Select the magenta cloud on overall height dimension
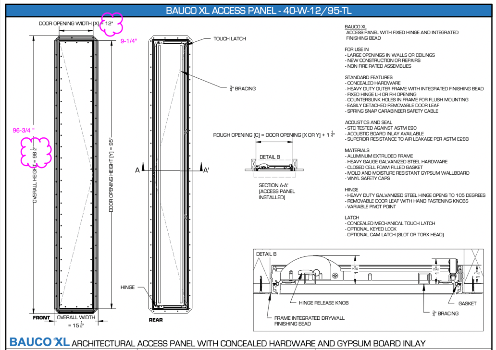Viewport: 496px width, 350px height. [x=37, y=153]
